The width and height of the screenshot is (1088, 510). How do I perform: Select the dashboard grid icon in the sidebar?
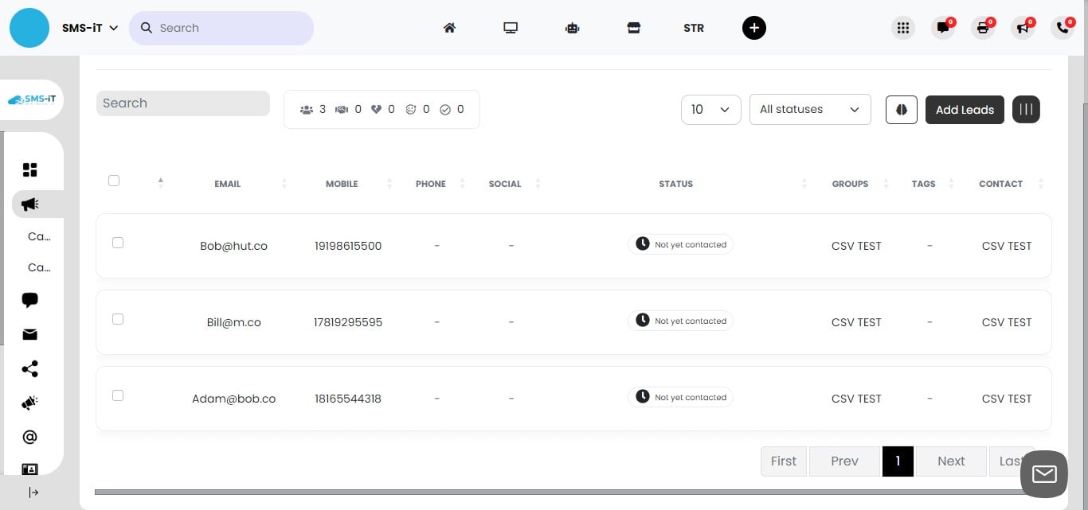(29, 169)
